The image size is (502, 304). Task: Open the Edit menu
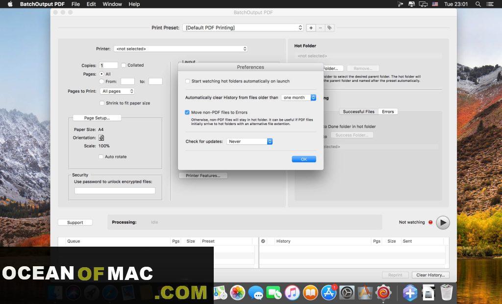91,4
